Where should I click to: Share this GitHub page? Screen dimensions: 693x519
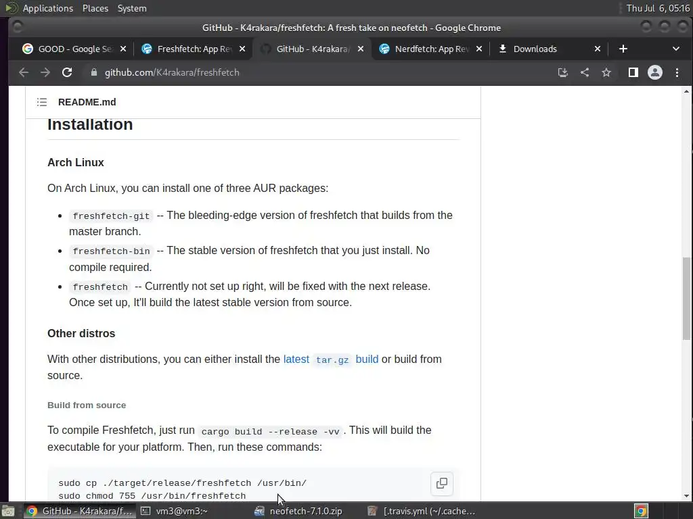(x=585, y=72)
